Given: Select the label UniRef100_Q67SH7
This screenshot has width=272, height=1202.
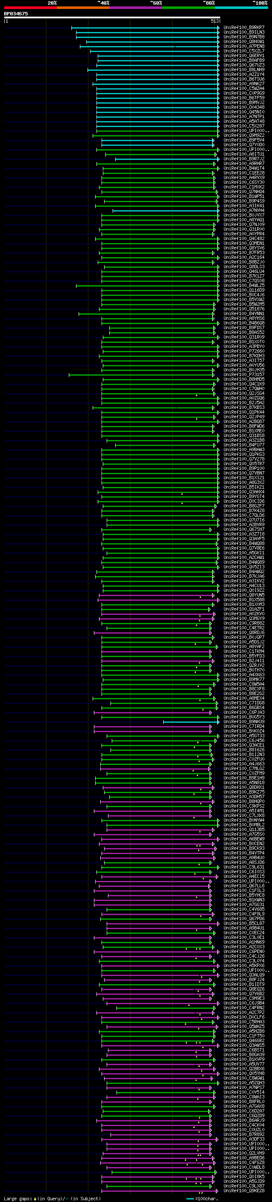Looking at the screenshot, I should 244,529.
